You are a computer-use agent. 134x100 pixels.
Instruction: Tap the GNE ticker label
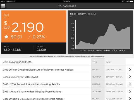pos(6,15)
